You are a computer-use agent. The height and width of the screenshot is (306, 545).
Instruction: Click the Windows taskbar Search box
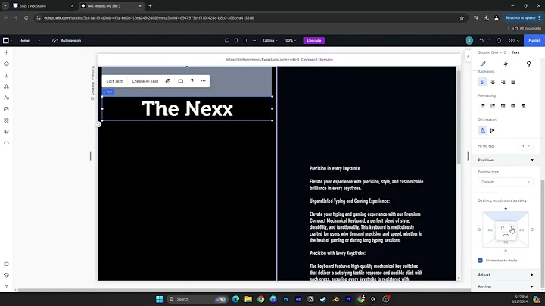coord(197,299)
